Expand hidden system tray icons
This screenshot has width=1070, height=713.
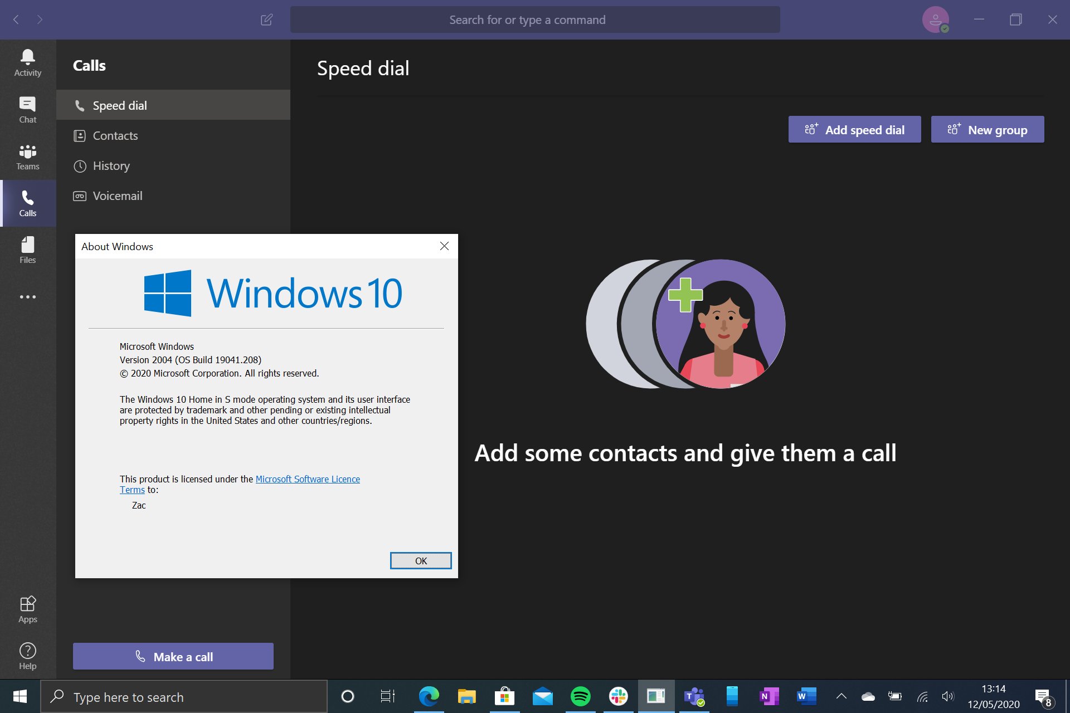(x=842, y=696)
